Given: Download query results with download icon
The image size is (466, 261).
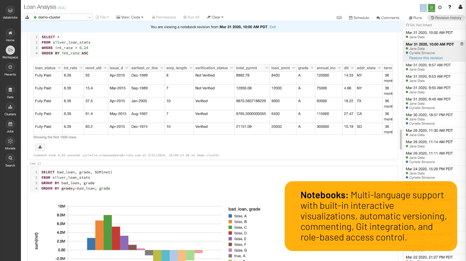Looking at the screenshot, I should 40,147.
